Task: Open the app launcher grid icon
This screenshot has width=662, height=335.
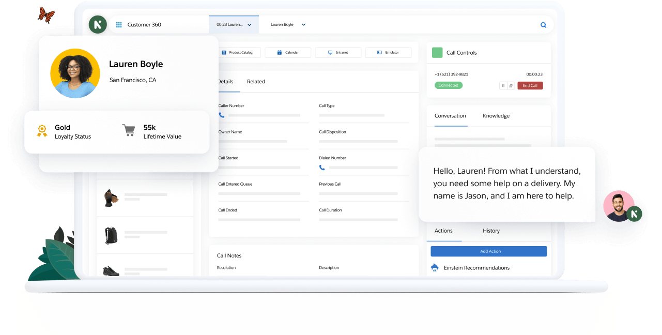Action: pos(119,25)
